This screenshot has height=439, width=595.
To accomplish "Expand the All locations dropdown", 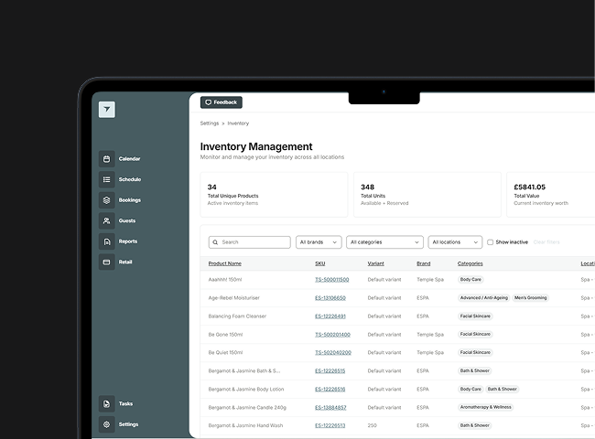I will click(x=455, y=242).
